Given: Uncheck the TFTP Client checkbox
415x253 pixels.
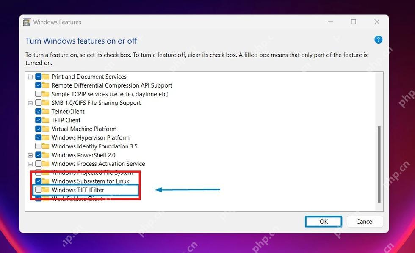Looking at the screenshot, I should point(39,120).
